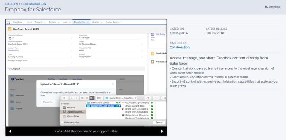Click the Products related list icon
The image size is (286, 140).
153,54
